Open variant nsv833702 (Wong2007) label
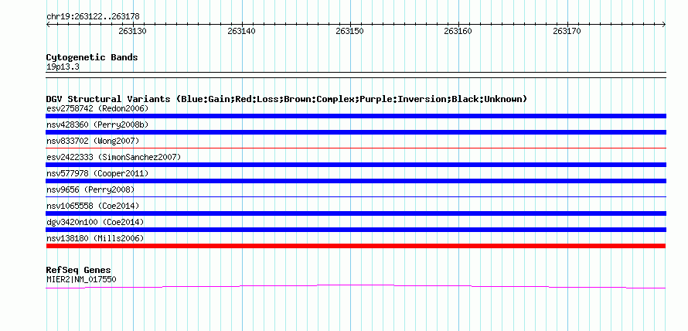 tap(93, 141)
